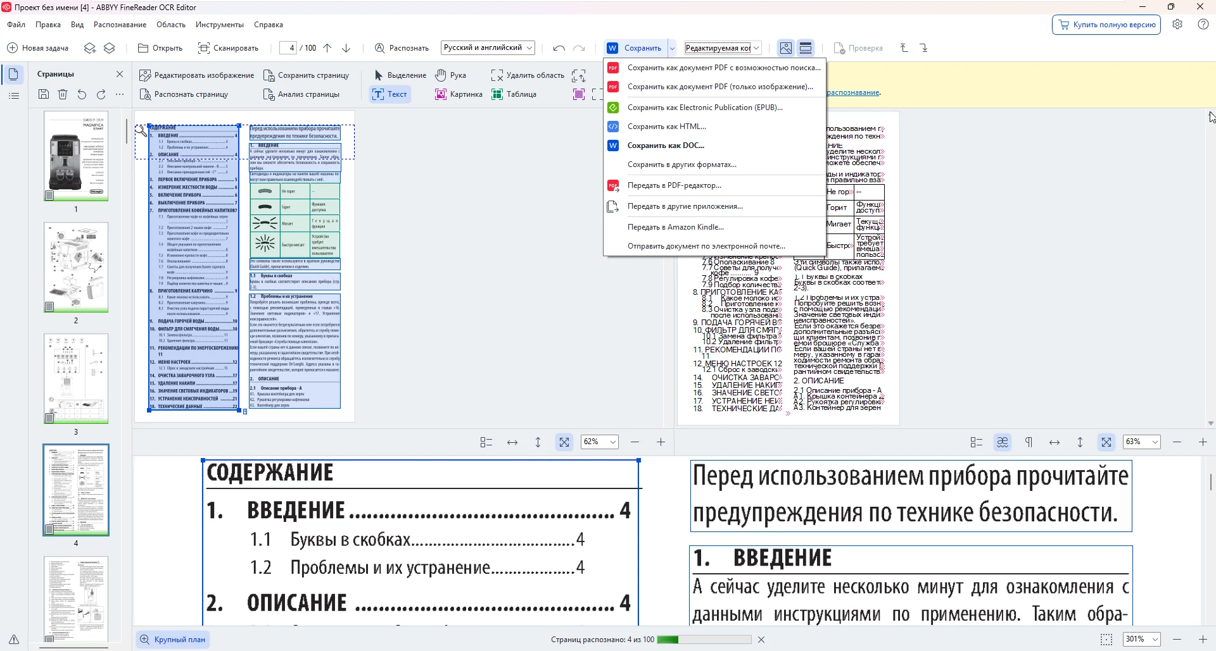This screenshot has height=651, width=1216.
Task: Open the Область menu
Action: [171, 25]
